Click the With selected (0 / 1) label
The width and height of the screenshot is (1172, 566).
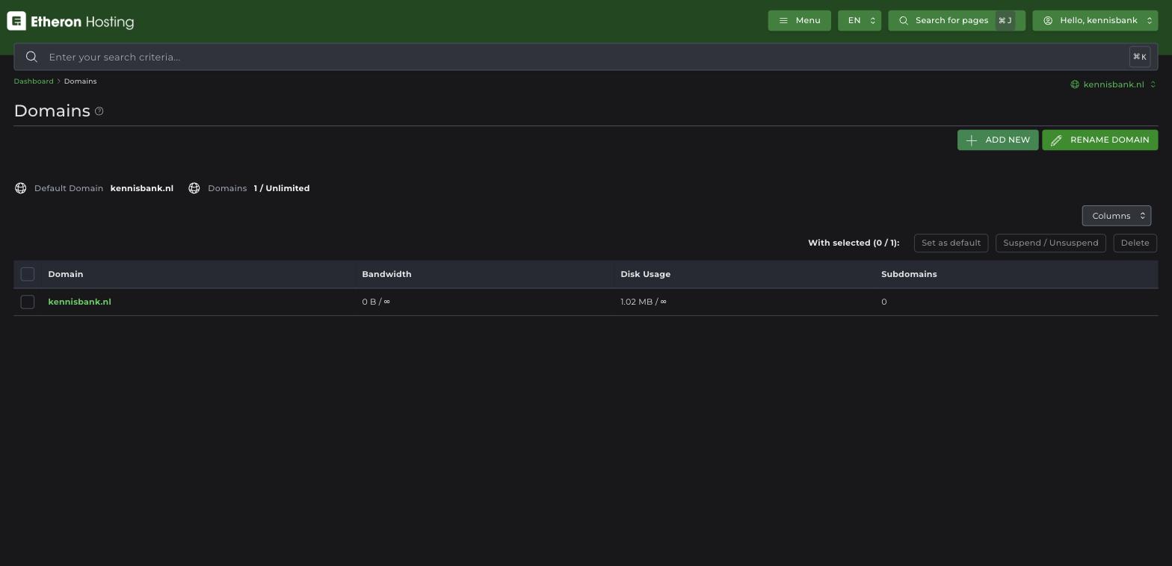[854, 243]
